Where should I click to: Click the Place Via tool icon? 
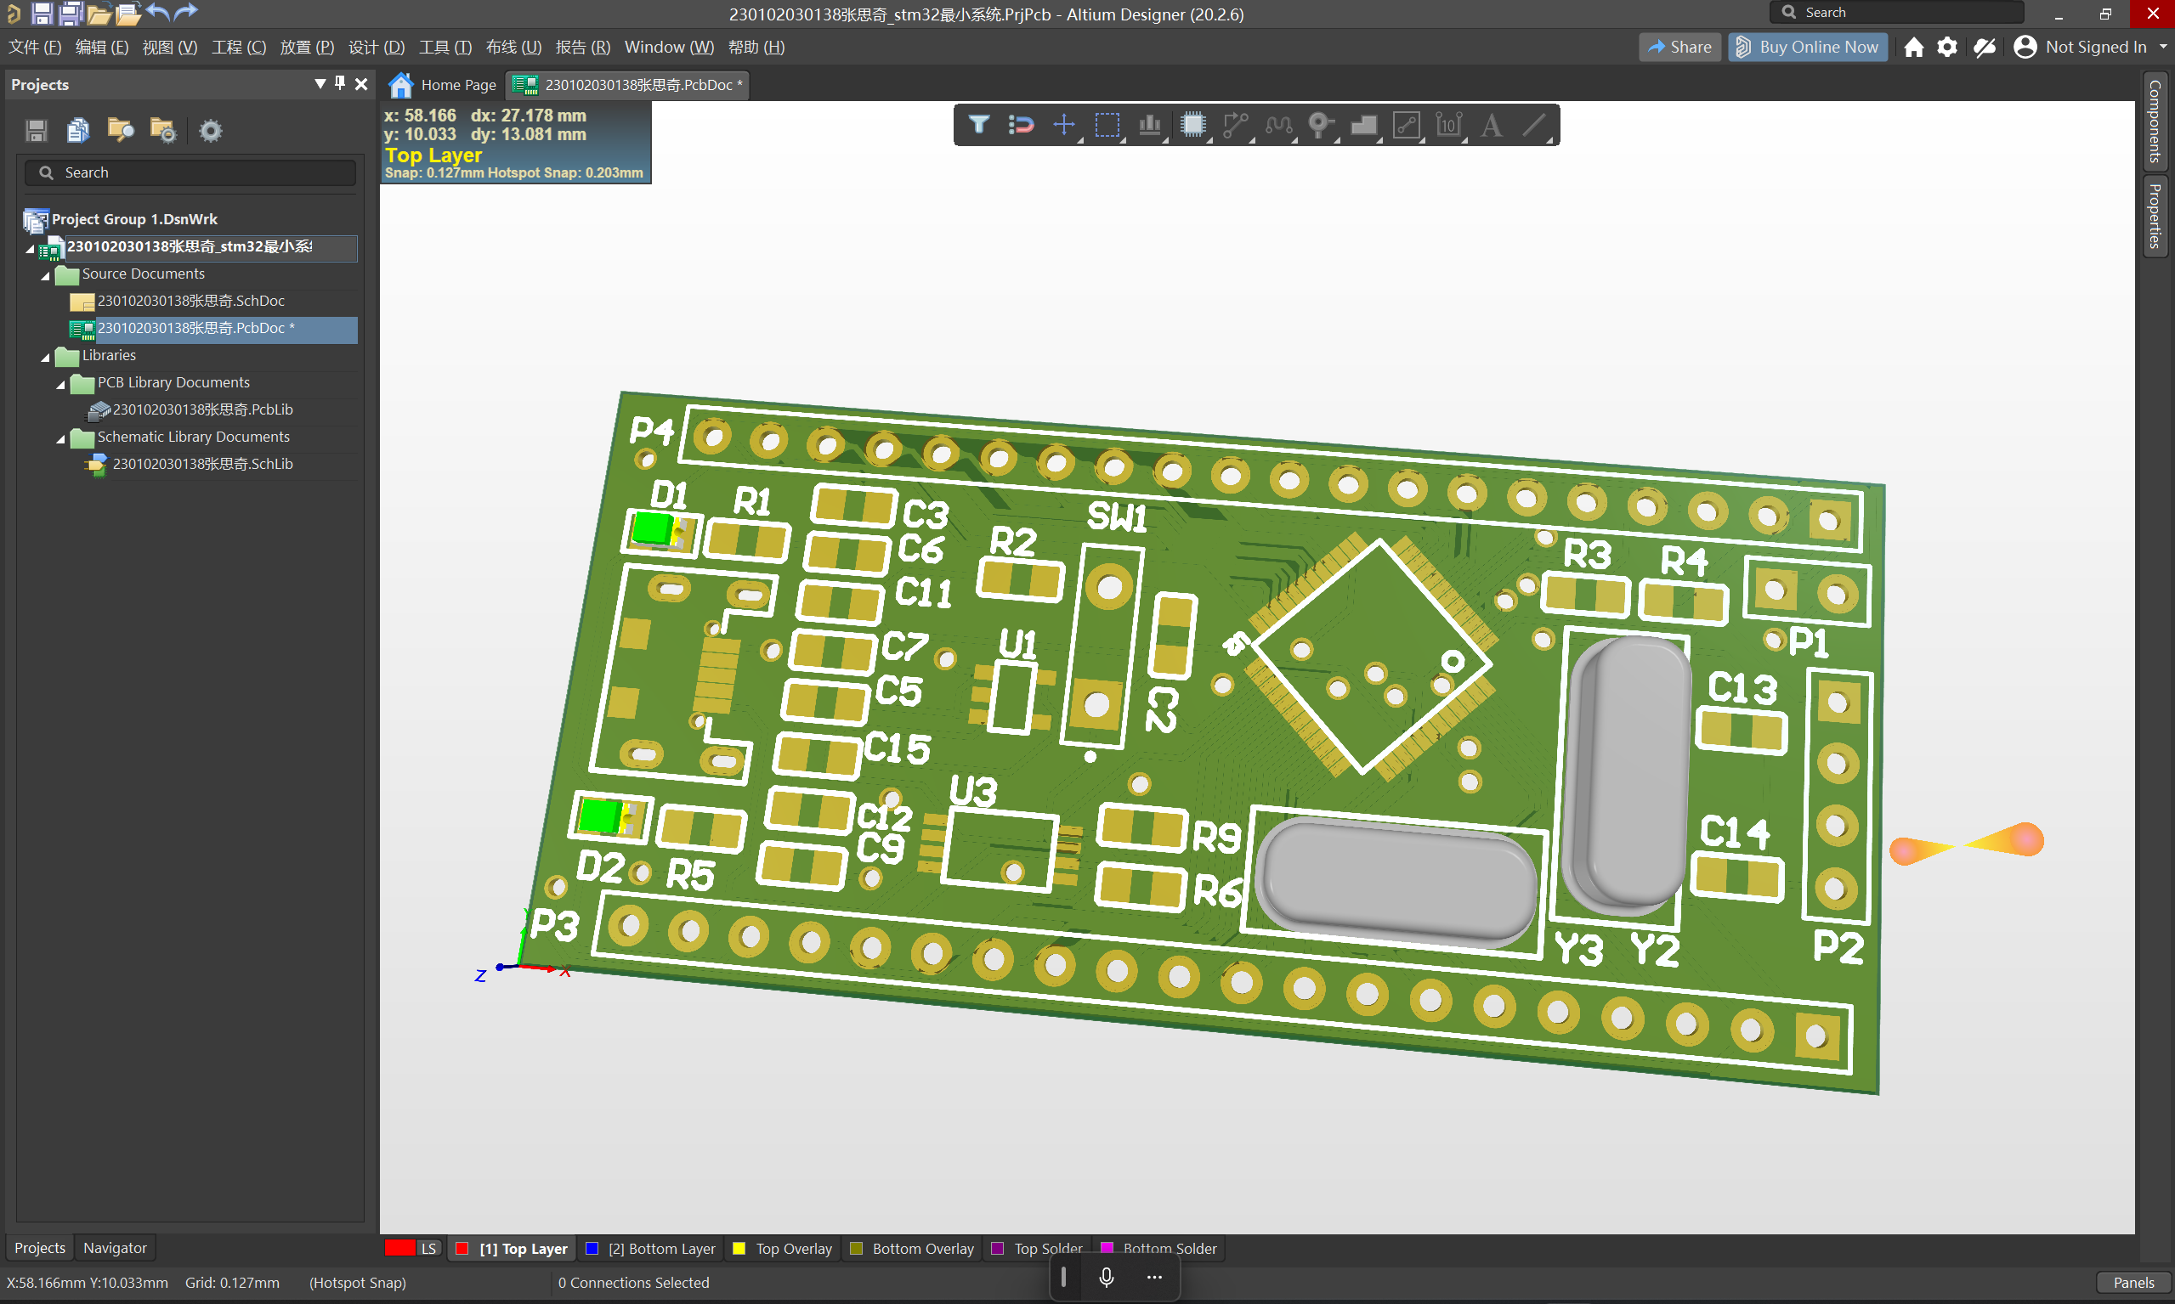(1320, 125)
